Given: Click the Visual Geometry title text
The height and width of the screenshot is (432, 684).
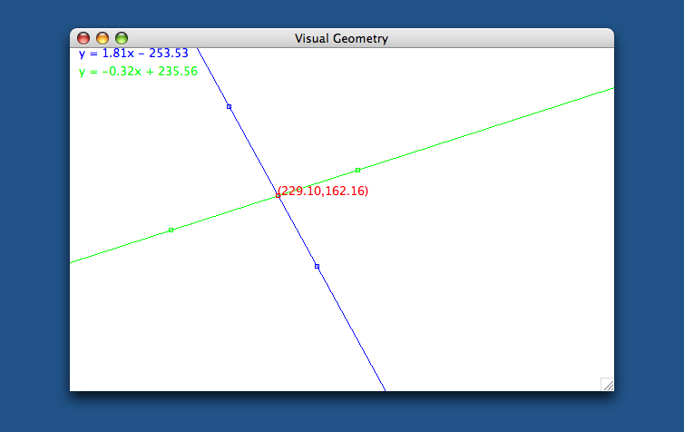Looking at the screenshot, I should [341, 38].
